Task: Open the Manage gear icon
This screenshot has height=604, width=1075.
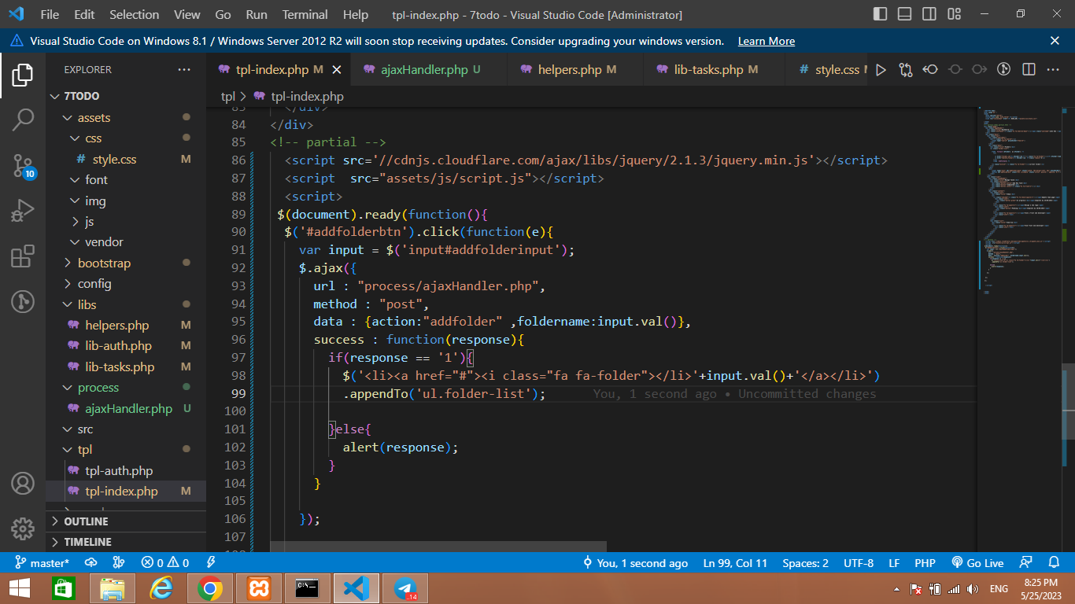Action: [x=23, y=528]
